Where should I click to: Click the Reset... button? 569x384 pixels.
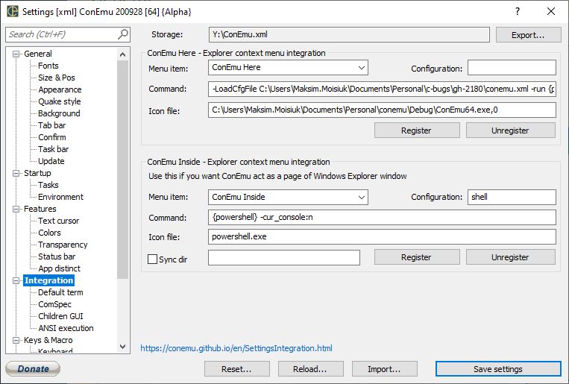tap(237, 369)
